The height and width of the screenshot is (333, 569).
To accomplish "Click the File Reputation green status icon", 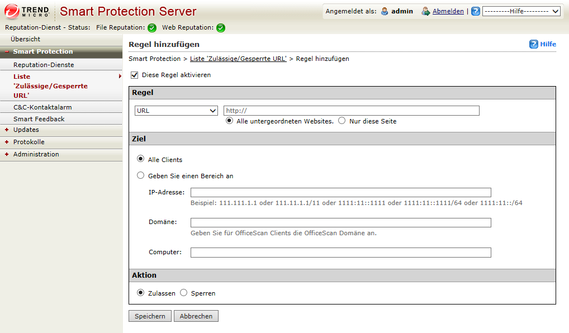I will [x=152, y=28].
